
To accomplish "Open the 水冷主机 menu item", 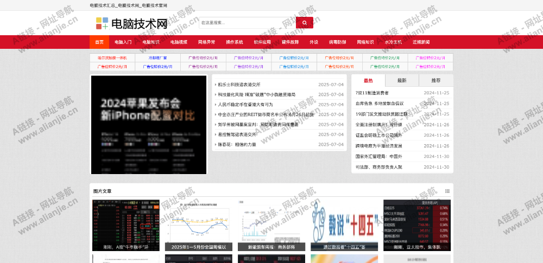I will point(393,42).
